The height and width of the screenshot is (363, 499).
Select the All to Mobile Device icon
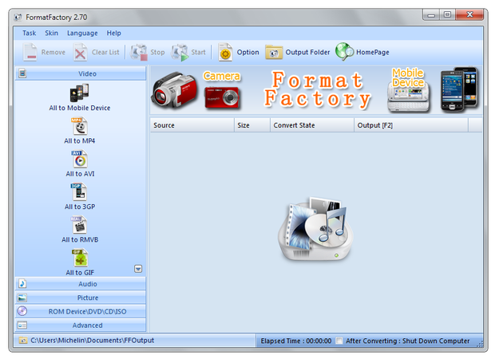coord(80,93)
